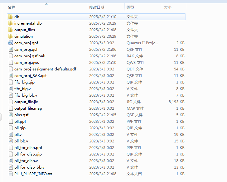Click the output_file.map file name
The width and height of the screenshot is (227, 182).
28,108
